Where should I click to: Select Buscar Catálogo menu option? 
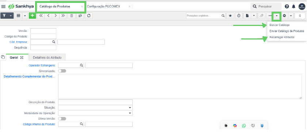point(279,25)
